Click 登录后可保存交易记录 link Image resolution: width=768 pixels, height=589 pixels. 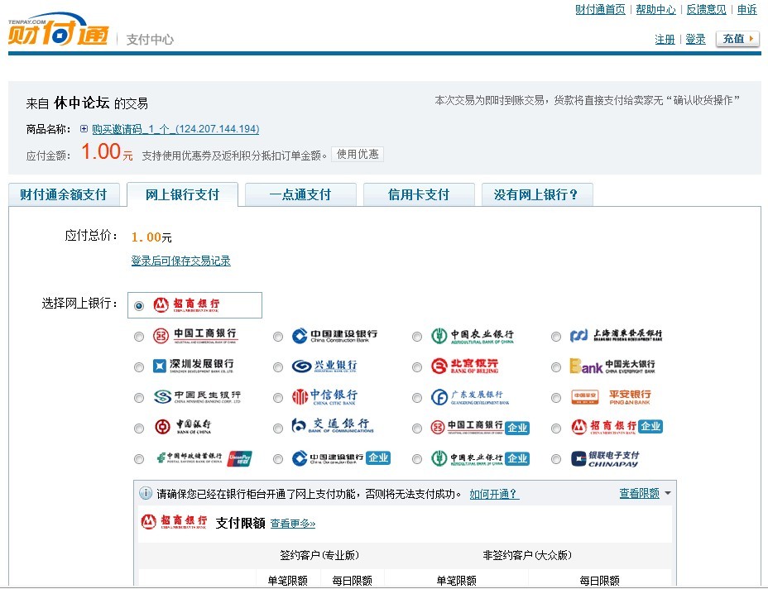[x=180, y=261]
